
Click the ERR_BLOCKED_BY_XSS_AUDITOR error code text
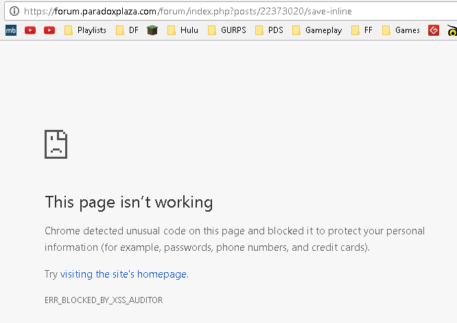tap(104, 300)
